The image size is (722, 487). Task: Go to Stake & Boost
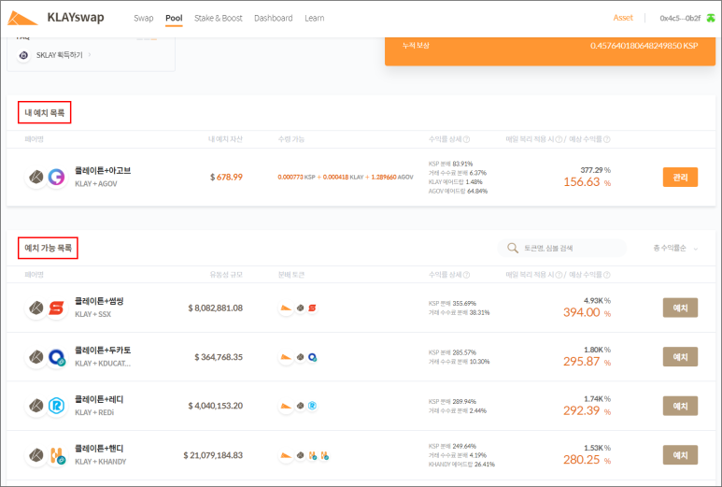(218, 18)
